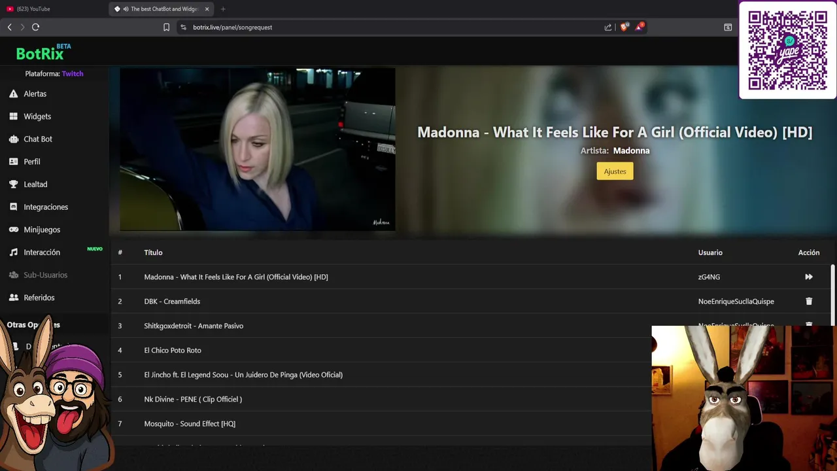837x471 pixels.
Task: Click the share page icon
Action: pyautogui.click(x=608, y=27)
